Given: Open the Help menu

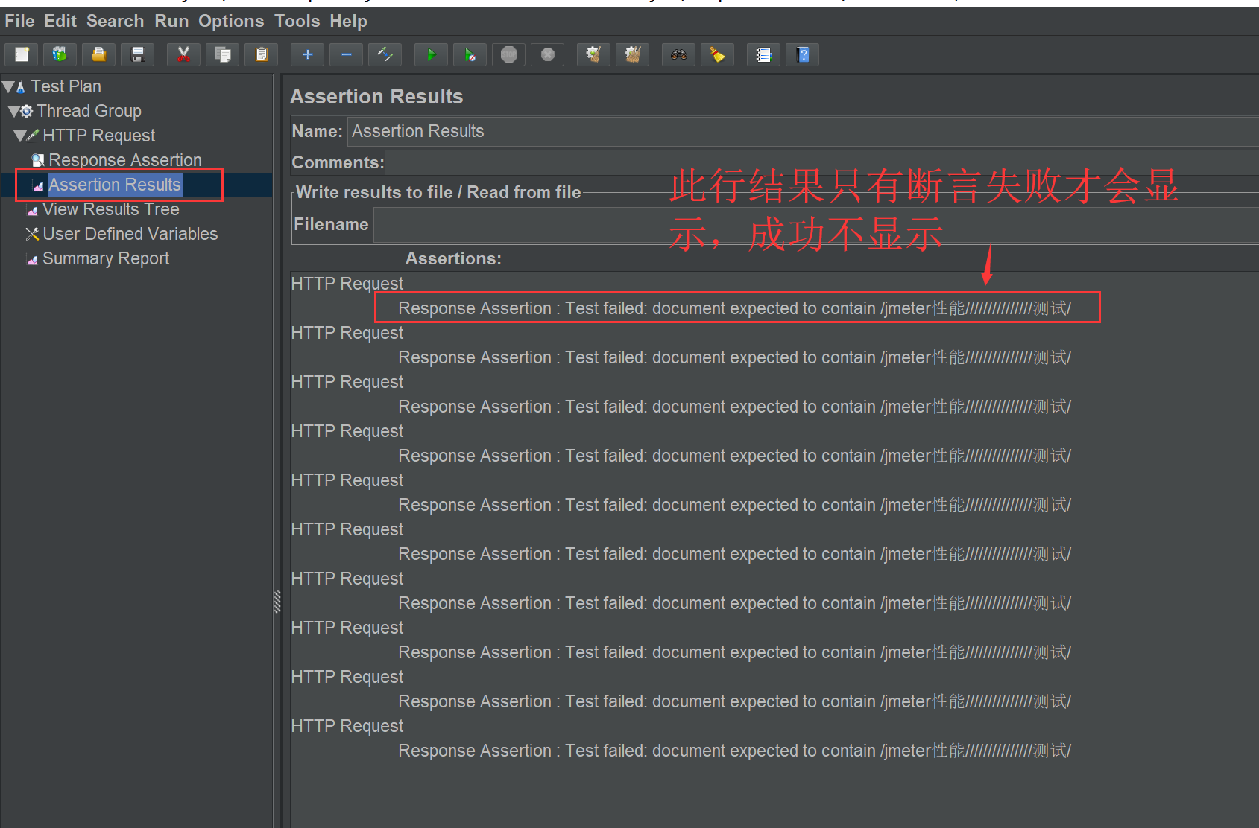Looking at the screenshot, I should coord(348,21).
